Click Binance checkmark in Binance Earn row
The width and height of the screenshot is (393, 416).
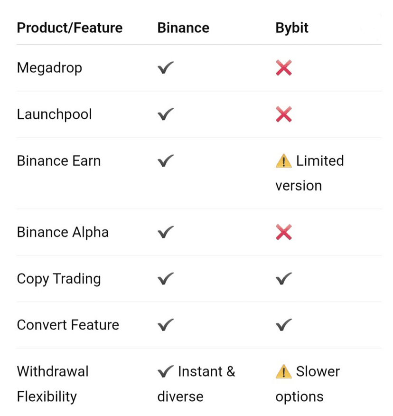[x=166, y=161]
